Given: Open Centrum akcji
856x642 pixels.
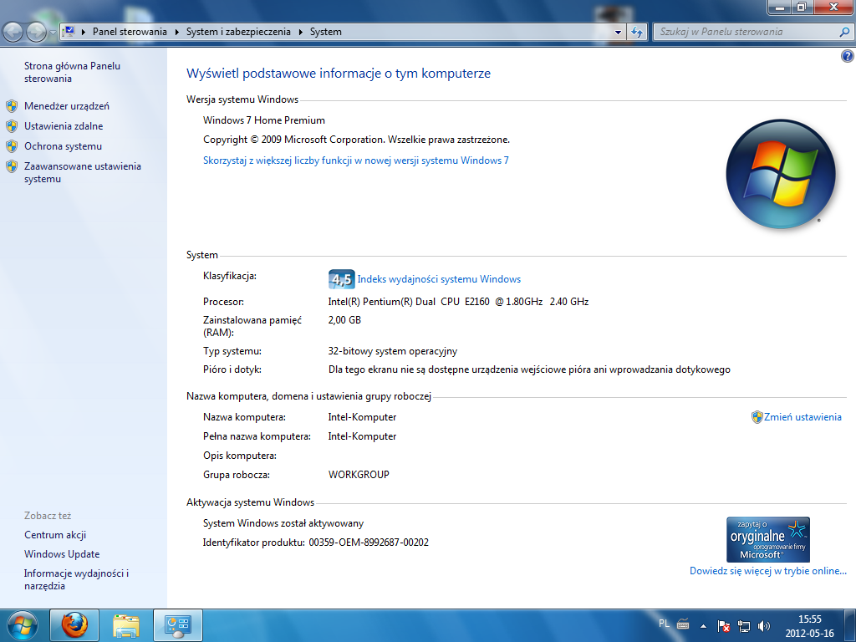Looking at the screenshot, I should coord(55,535).
